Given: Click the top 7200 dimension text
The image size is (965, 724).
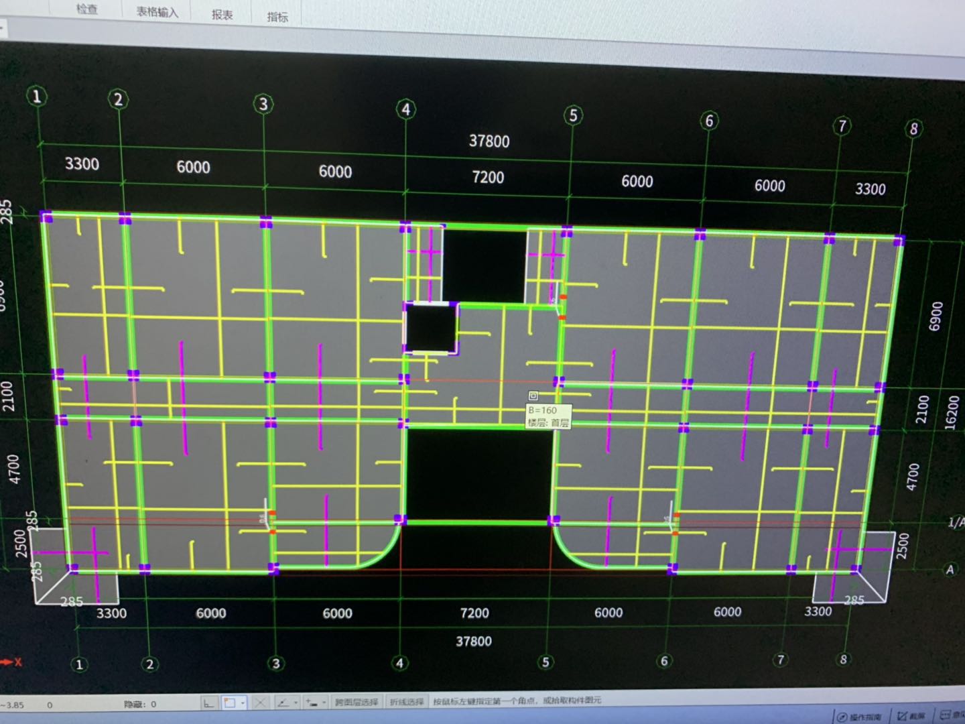Looking at the screenshot, I should coord(488,177).
